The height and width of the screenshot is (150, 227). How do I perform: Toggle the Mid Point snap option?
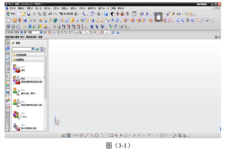[x=87, y=32]
